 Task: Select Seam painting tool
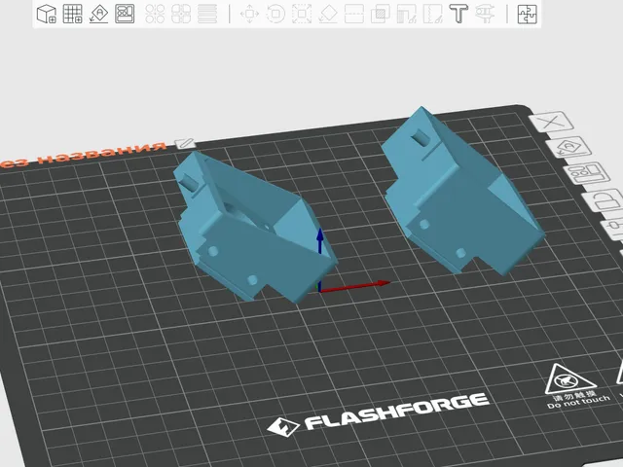[x=432, y=14]
